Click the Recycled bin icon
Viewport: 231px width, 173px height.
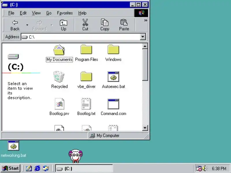(59, 76)
